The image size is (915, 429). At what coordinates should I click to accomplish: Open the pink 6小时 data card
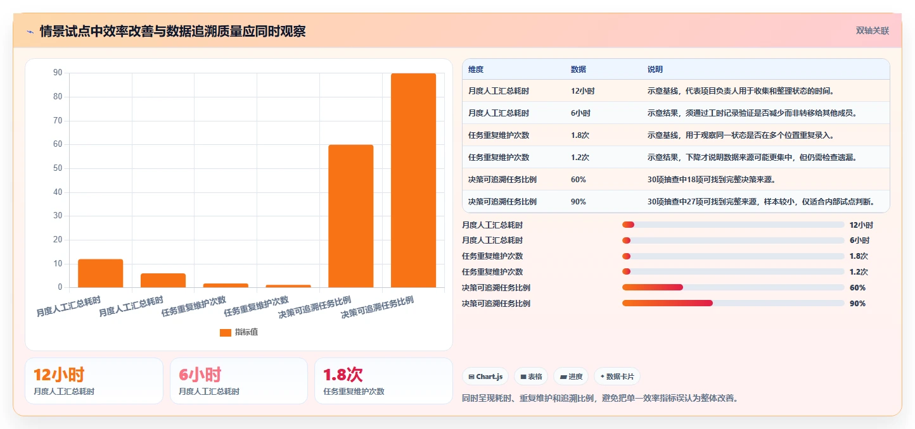click(x=239, y=381)
